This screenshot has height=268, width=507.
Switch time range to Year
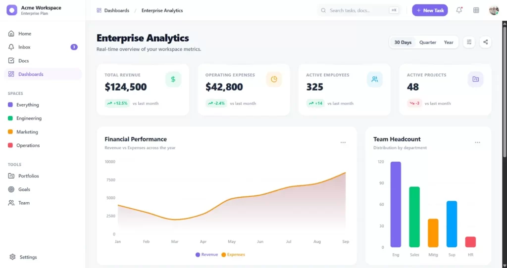[449, 43]
